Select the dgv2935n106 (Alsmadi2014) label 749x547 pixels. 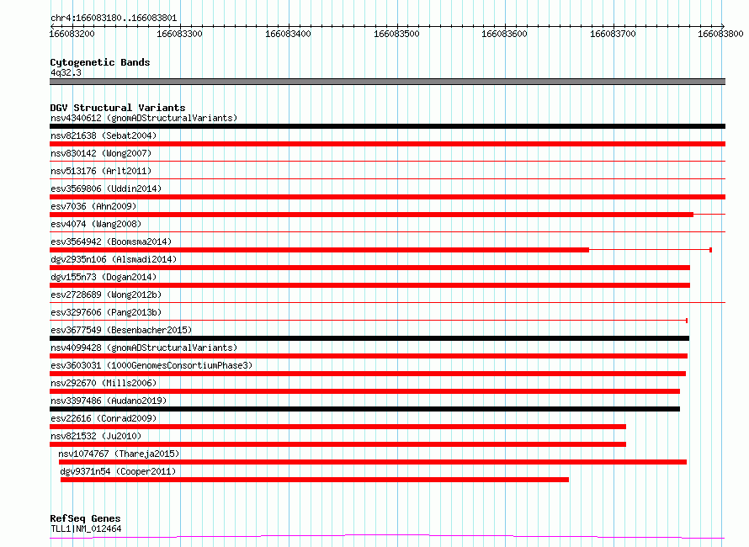point(114,259)
